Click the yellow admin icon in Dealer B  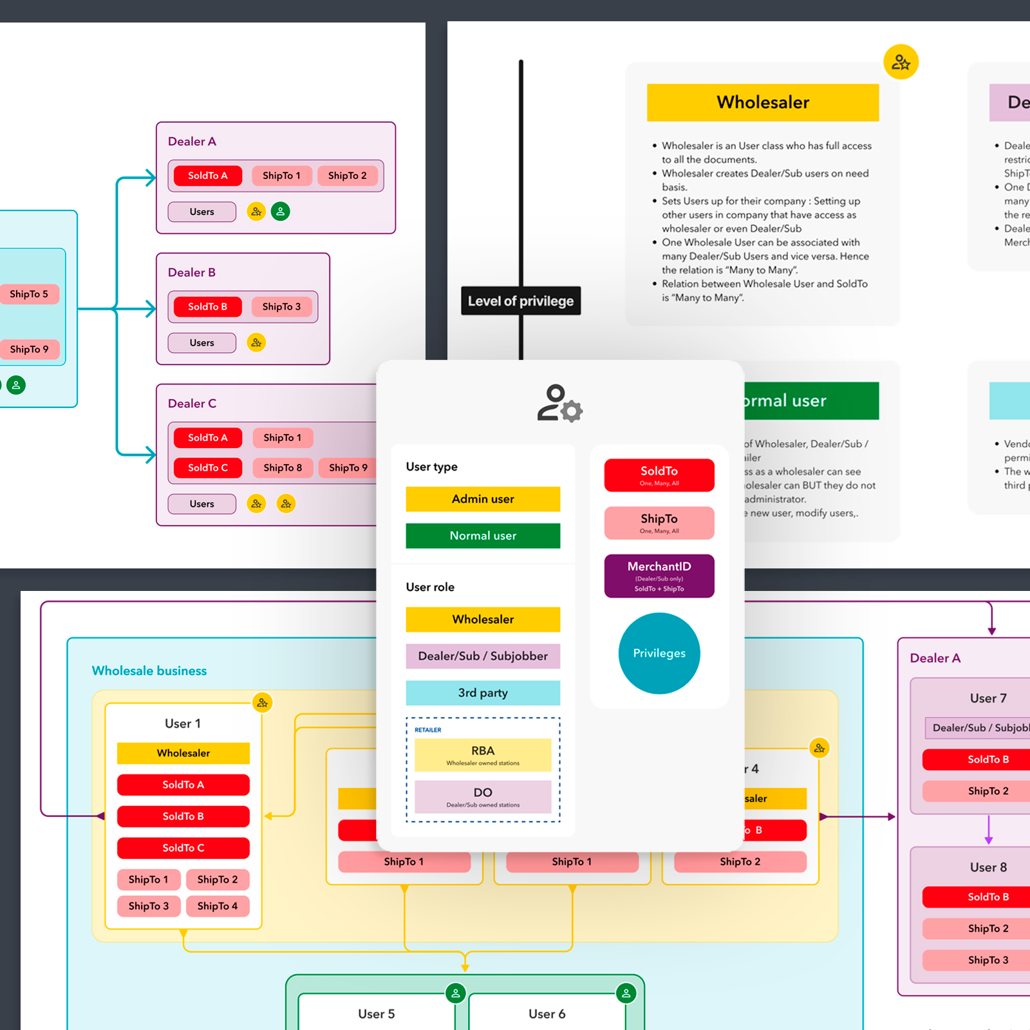tap(256, 342)
